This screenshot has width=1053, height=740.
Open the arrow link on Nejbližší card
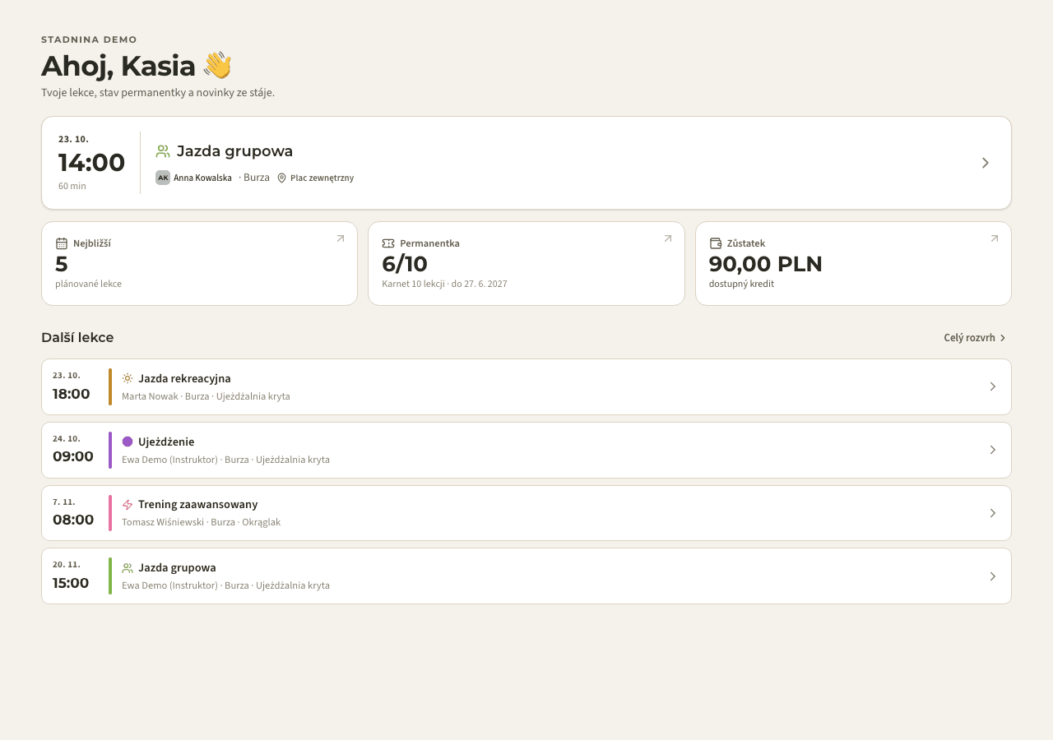click(x=341, y=238)
